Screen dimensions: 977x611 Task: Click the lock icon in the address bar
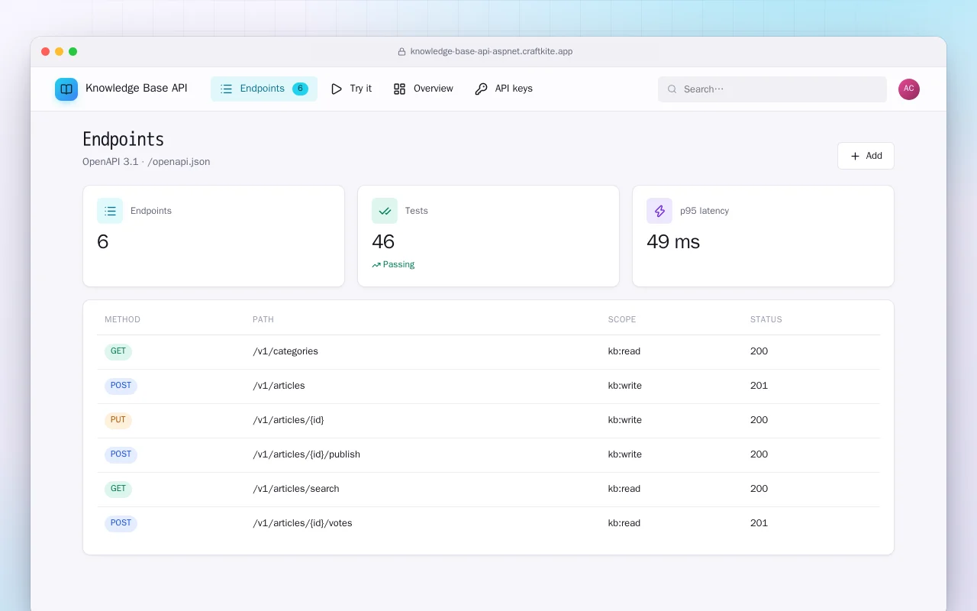[x=401, y=52]
